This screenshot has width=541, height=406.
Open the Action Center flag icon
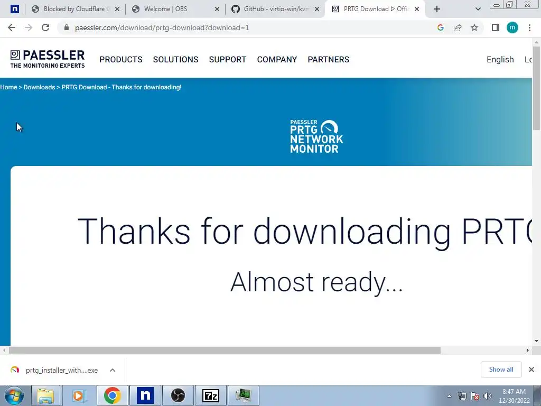click(x=475, y=396)
